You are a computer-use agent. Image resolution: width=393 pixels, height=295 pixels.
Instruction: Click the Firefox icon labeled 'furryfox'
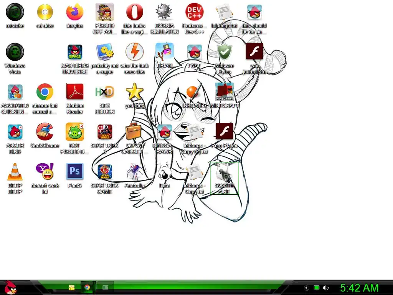(75, 12)
